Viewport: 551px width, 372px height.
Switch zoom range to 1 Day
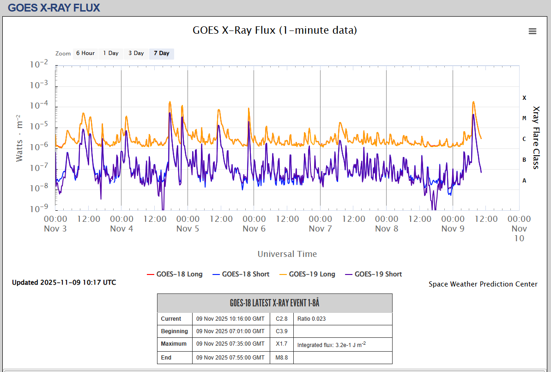click(x=111, y=54)
